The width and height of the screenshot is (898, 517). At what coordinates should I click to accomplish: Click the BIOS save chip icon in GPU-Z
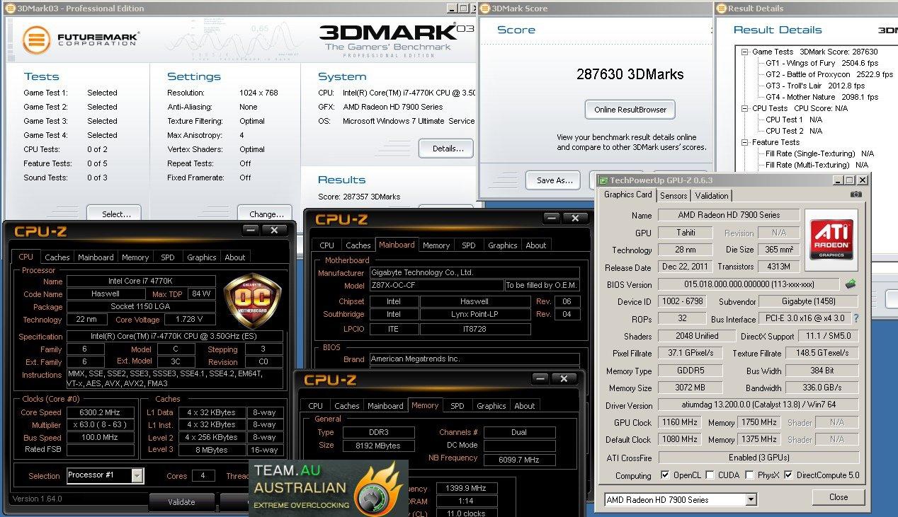pos(851,284)
